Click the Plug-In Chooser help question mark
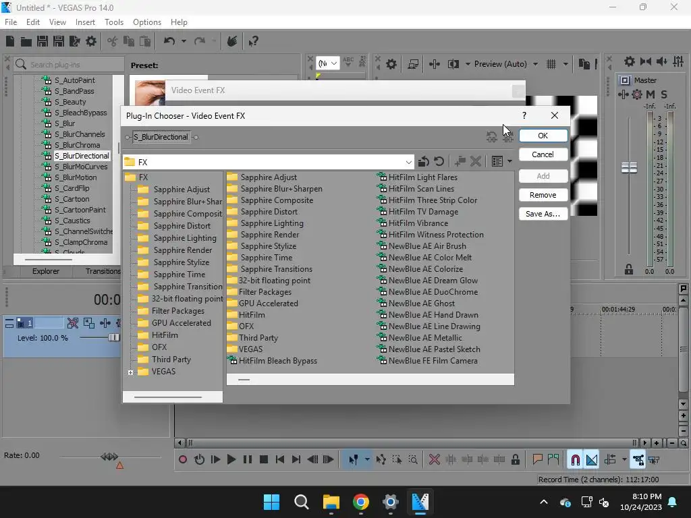The image size is (691, 518). click(524, 115)
